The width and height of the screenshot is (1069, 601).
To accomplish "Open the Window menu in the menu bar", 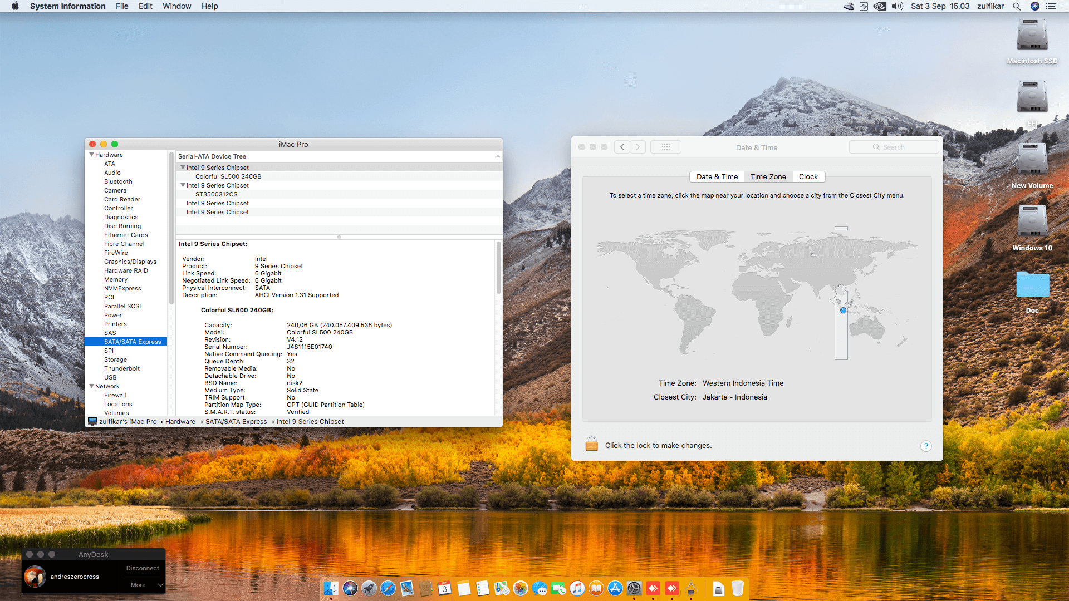I will pos(176,6).
